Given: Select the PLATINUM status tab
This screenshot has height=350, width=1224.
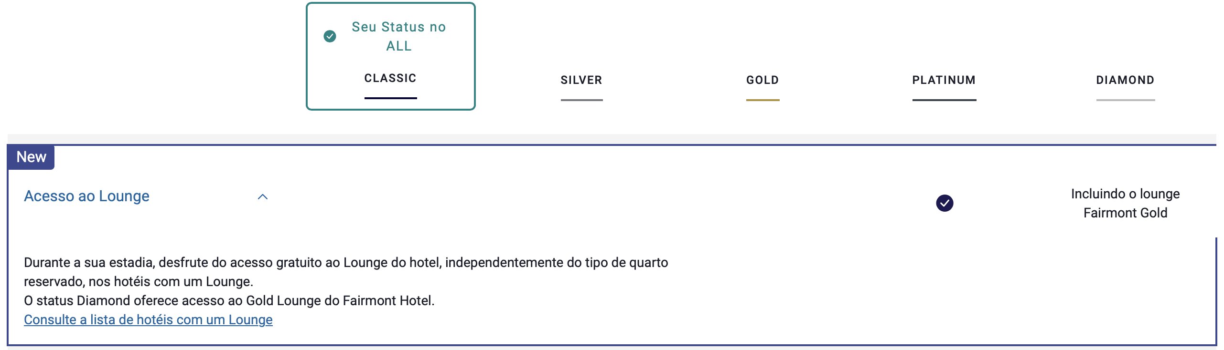Looking at the screenshot, I should coord(944,80).
